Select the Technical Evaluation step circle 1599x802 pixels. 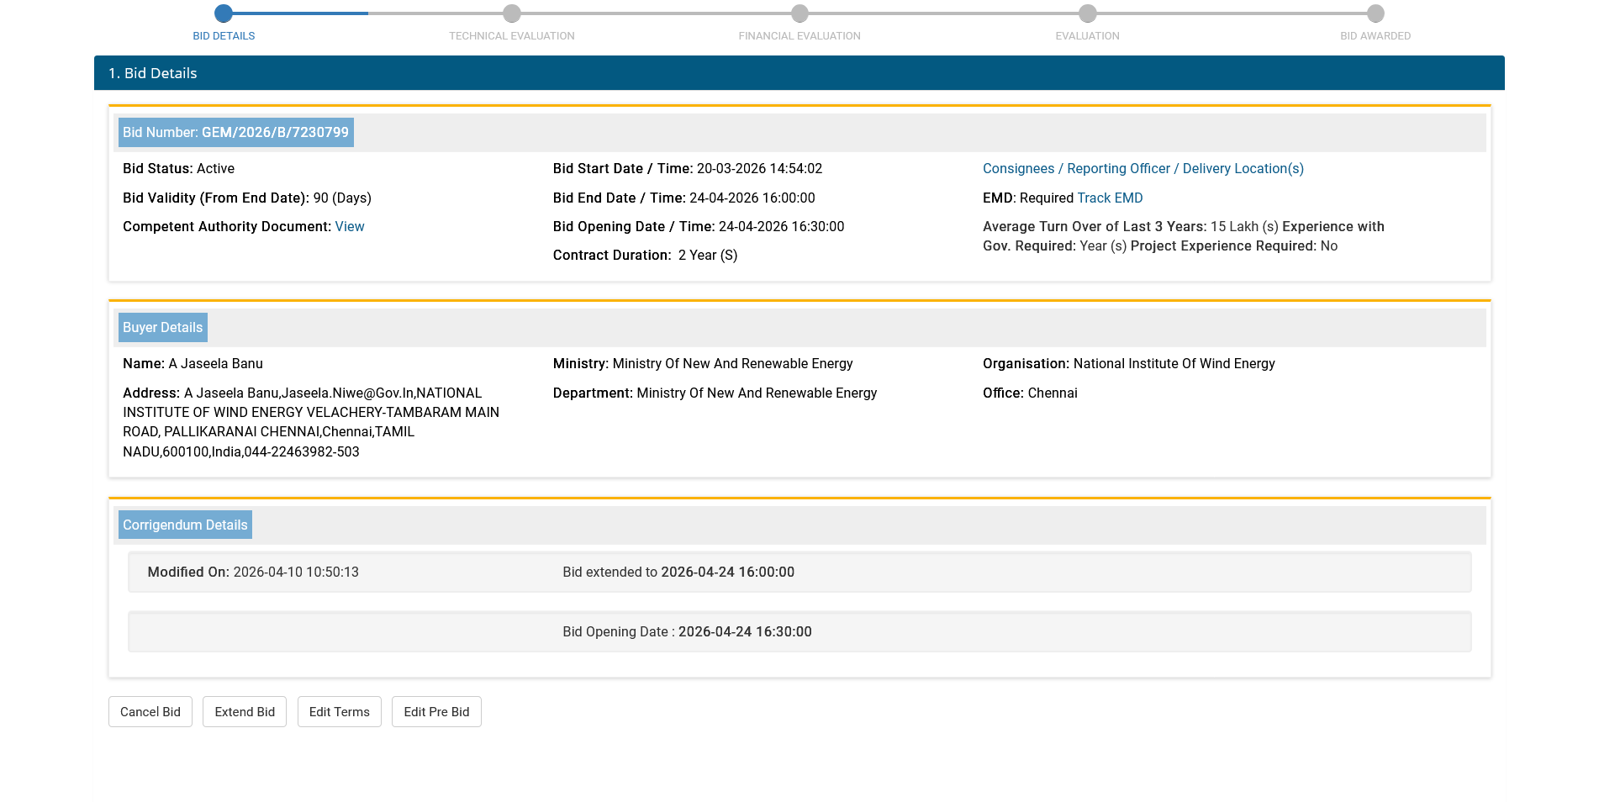click(511, 13)
